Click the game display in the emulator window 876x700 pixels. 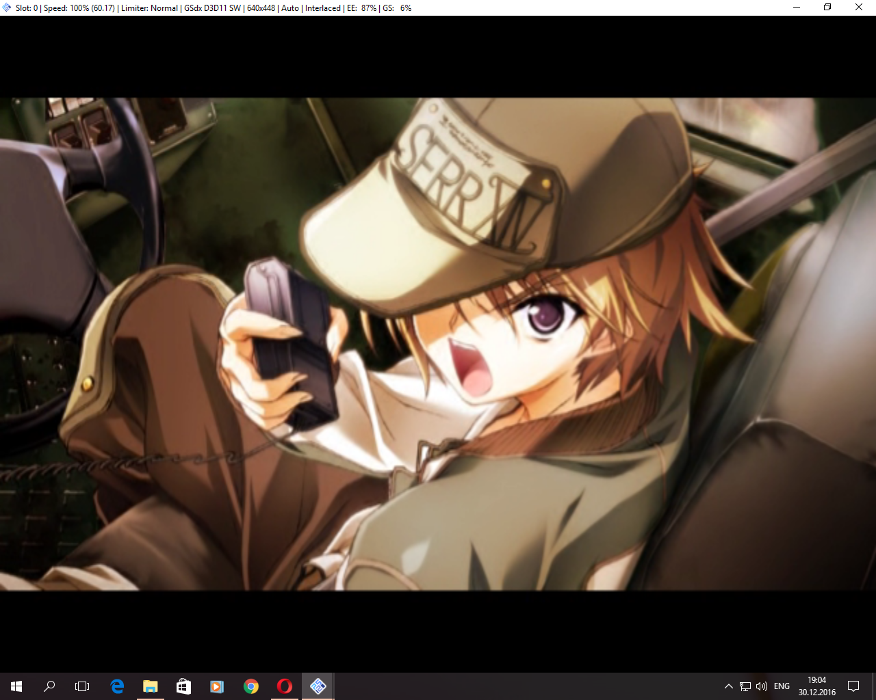[438, 344]
